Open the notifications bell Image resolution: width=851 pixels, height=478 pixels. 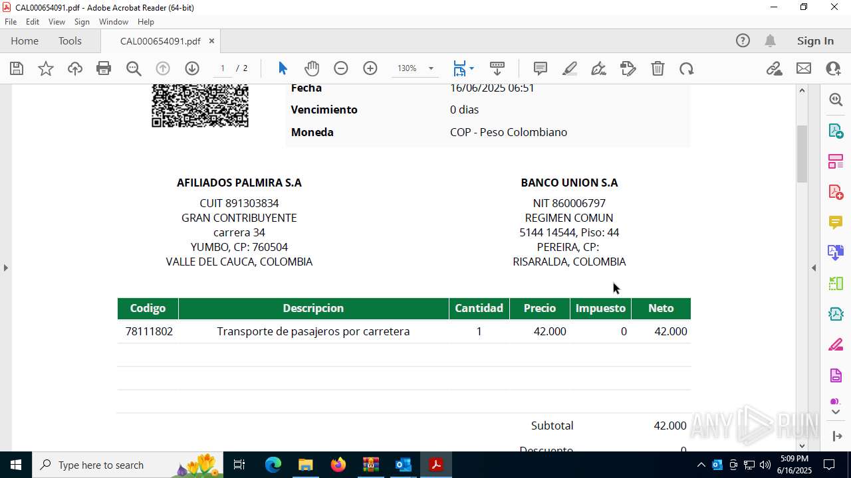[x=770, y=40]
